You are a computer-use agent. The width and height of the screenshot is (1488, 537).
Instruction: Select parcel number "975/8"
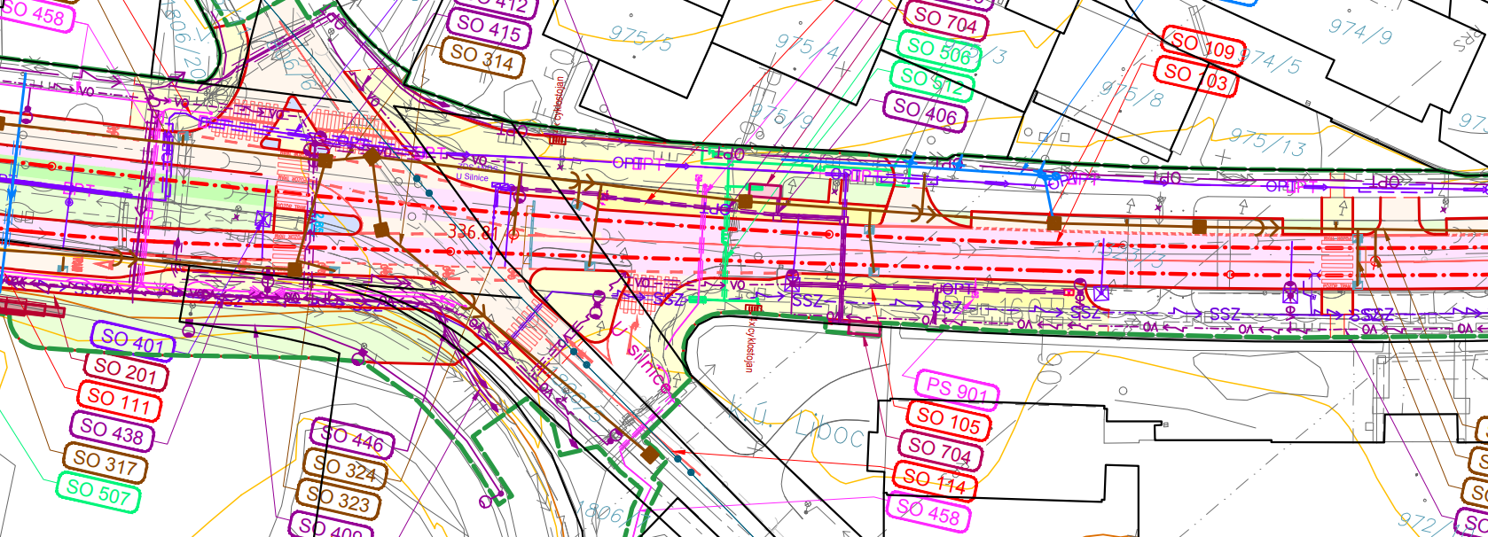(1131, 93)
